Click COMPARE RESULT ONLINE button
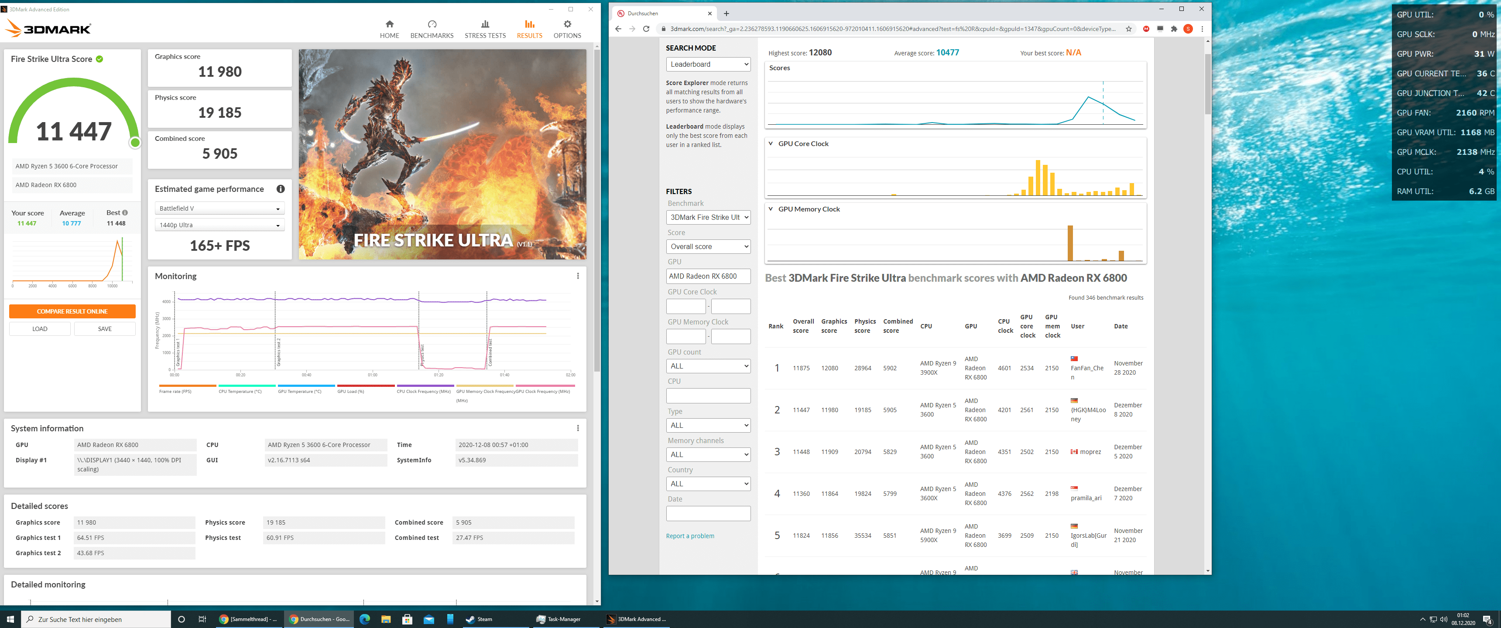1501x628 pixels. [x=72, y=312]
